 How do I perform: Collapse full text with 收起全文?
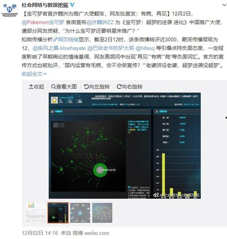[x=34, y=74]
